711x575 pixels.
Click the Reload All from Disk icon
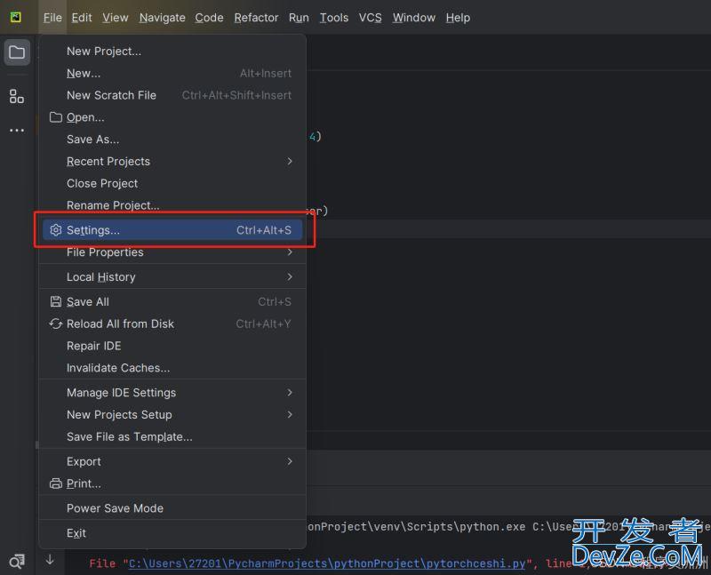coord(56,323)
